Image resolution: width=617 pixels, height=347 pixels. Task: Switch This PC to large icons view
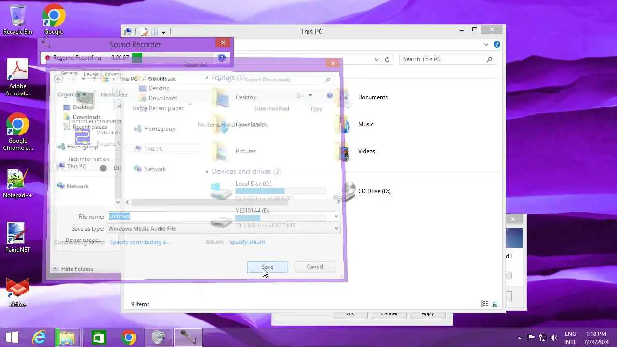[495, 304]
